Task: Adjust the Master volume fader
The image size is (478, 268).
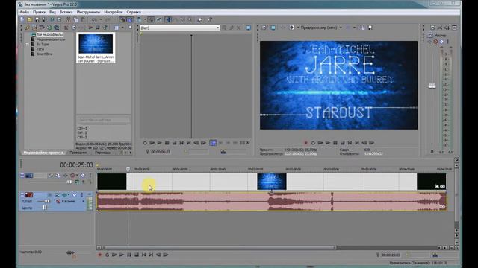Action: [432, 86]
